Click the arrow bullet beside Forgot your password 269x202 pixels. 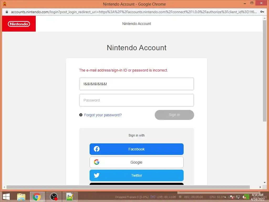coord(81,115)
